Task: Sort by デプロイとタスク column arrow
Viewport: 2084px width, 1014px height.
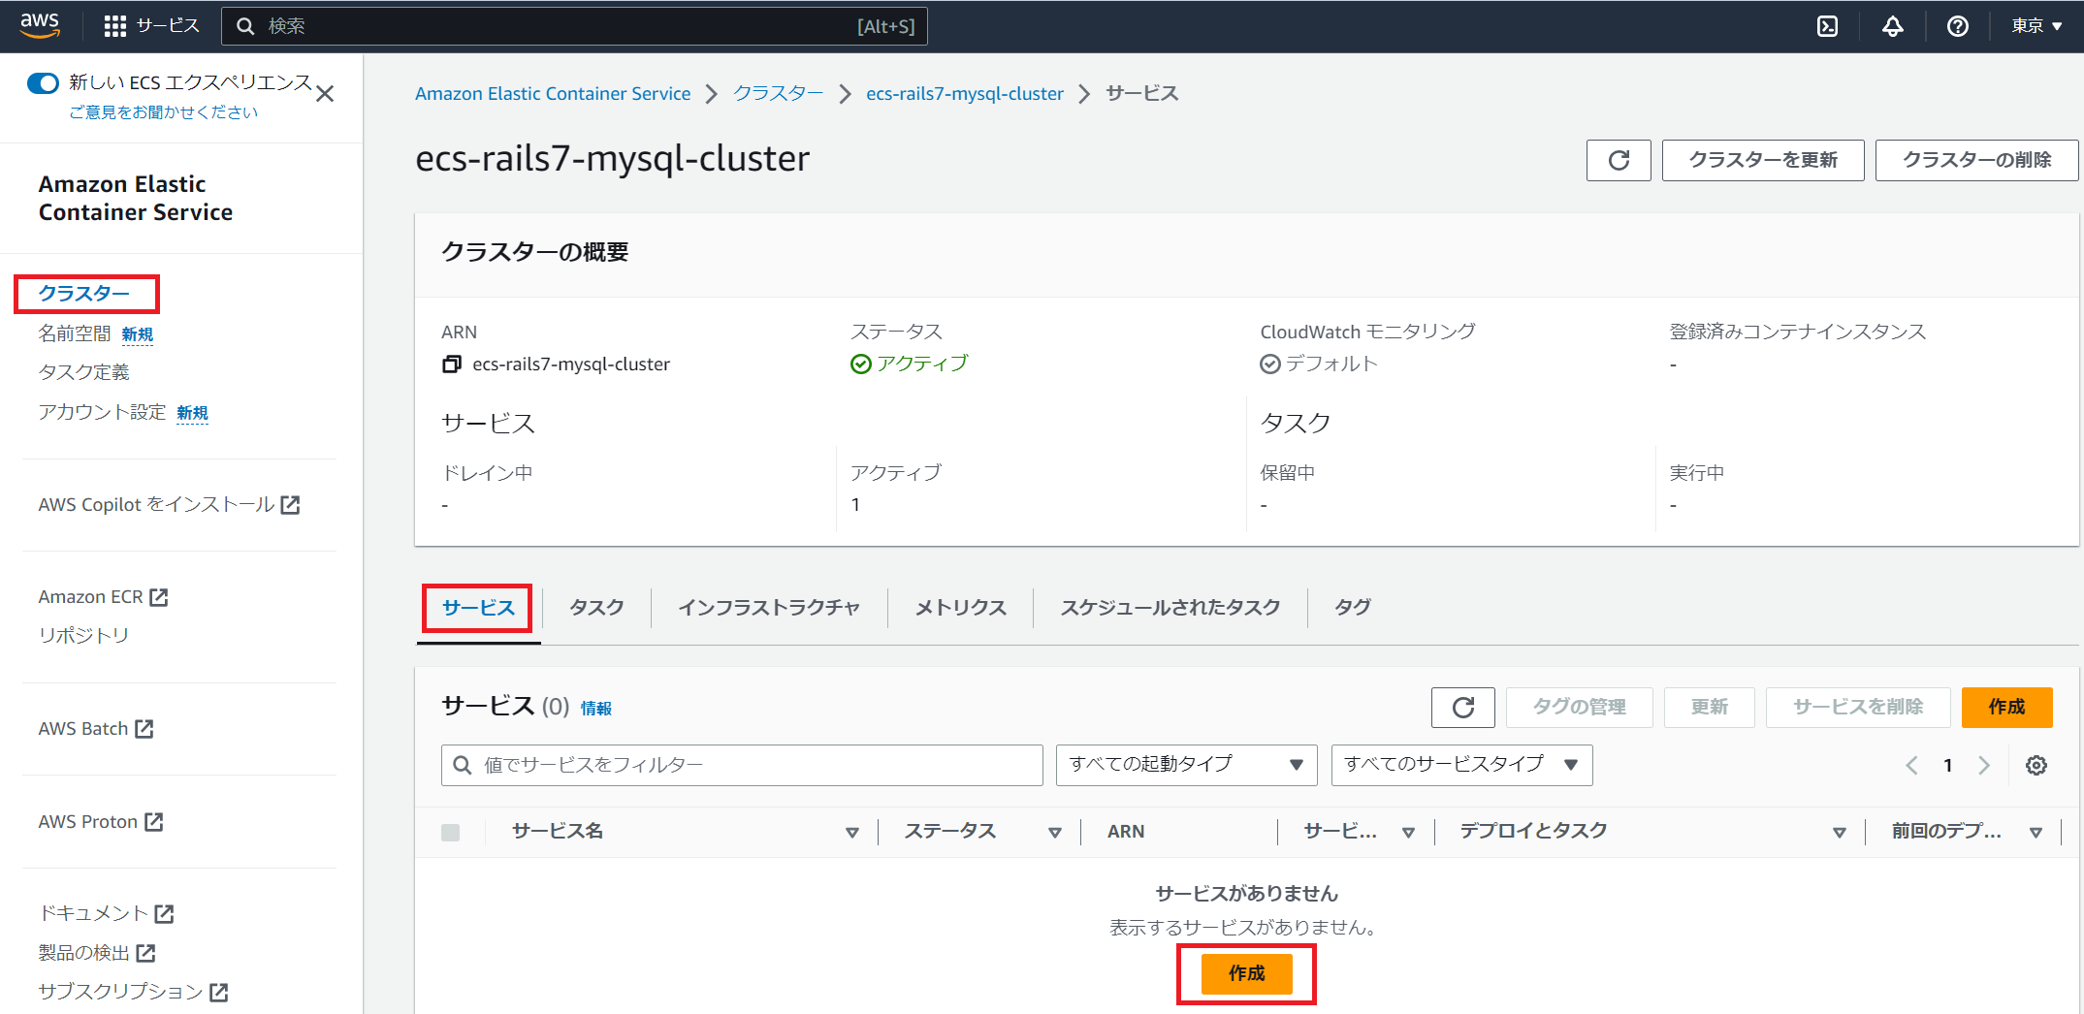Action: tap(1839, 833)
